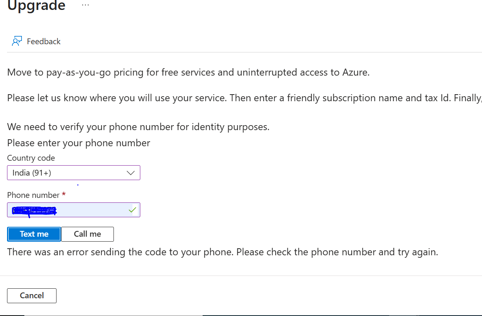Click the Cancel button
482x316 pixels.
(x=32, y=295)
